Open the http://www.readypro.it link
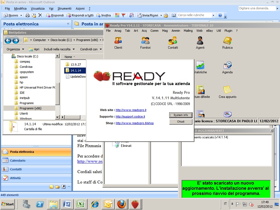This screenshot has width=280, height=210. pos(131,110)
